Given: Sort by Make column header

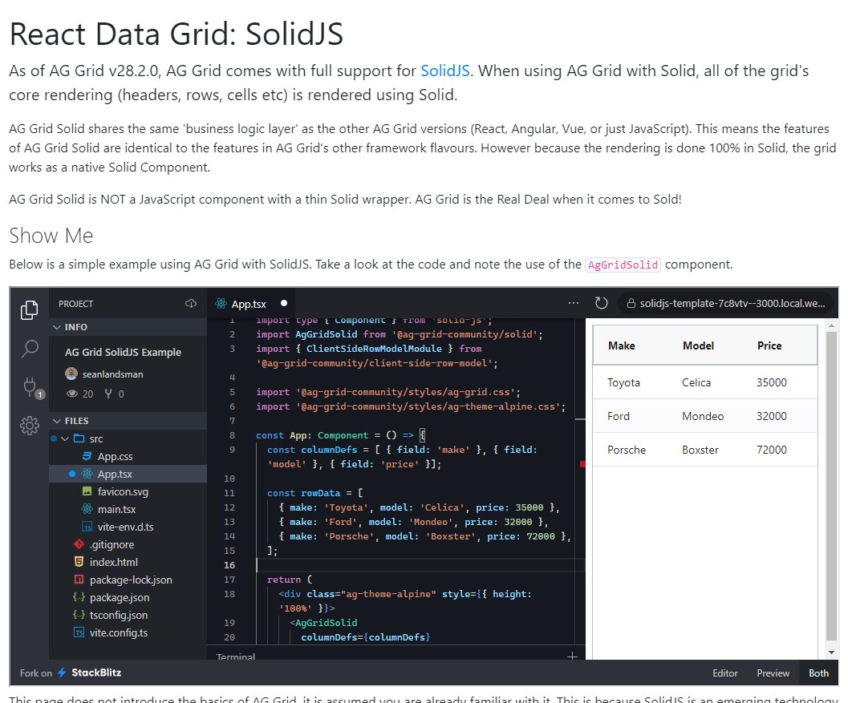Looking at the screenshot, I should [x=622, y=345].
